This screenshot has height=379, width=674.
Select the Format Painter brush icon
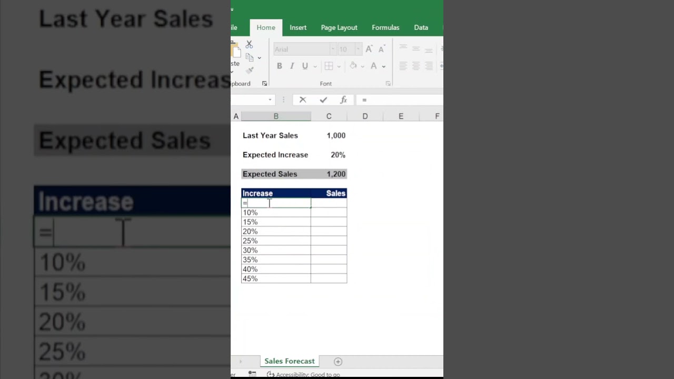[250, 70]
